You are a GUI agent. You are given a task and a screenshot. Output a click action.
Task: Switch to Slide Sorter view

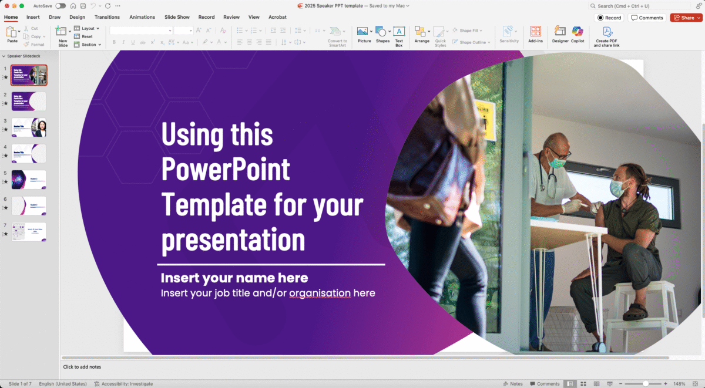click(582, 384)
